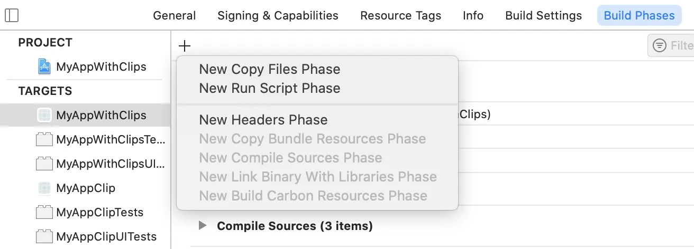Viewport: 694px width, 249px height.
Task: Toggle the sidebar panel icon
Action: pos(11,15)
